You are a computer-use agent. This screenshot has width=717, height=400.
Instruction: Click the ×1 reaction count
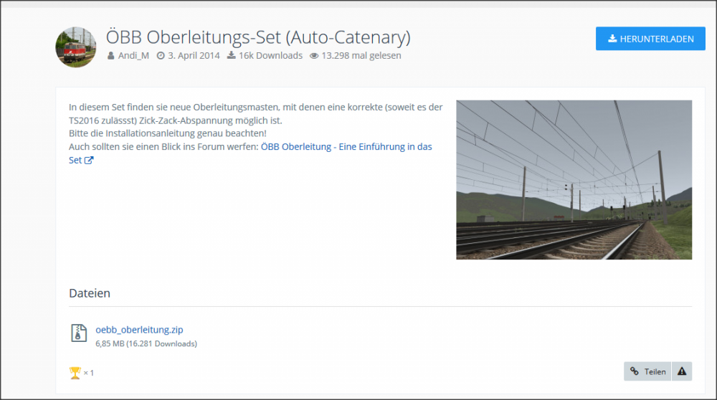coord(89,373)
